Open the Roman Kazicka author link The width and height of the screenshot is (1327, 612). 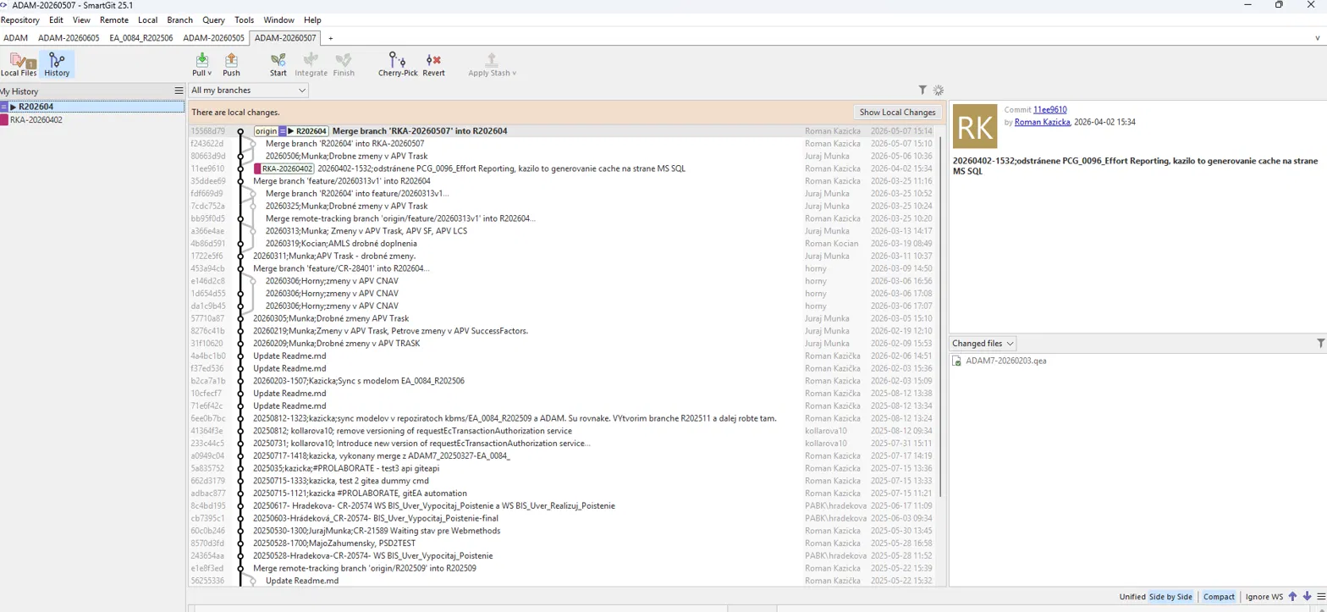click(1042, 122)
